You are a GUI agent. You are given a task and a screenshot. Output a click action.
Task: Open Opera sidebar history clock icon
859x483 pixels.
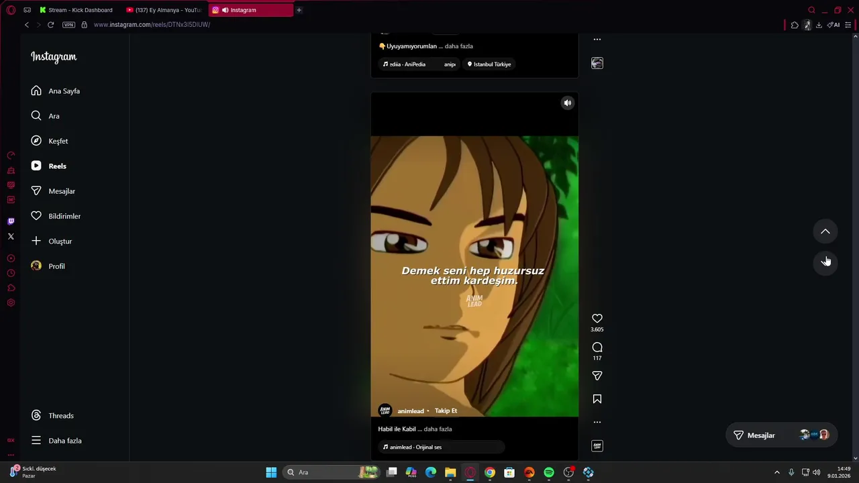click(11, 273)
